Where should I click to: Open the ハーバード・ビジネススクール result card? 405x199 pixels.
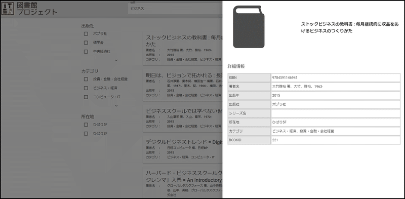(x=183, y=183)
